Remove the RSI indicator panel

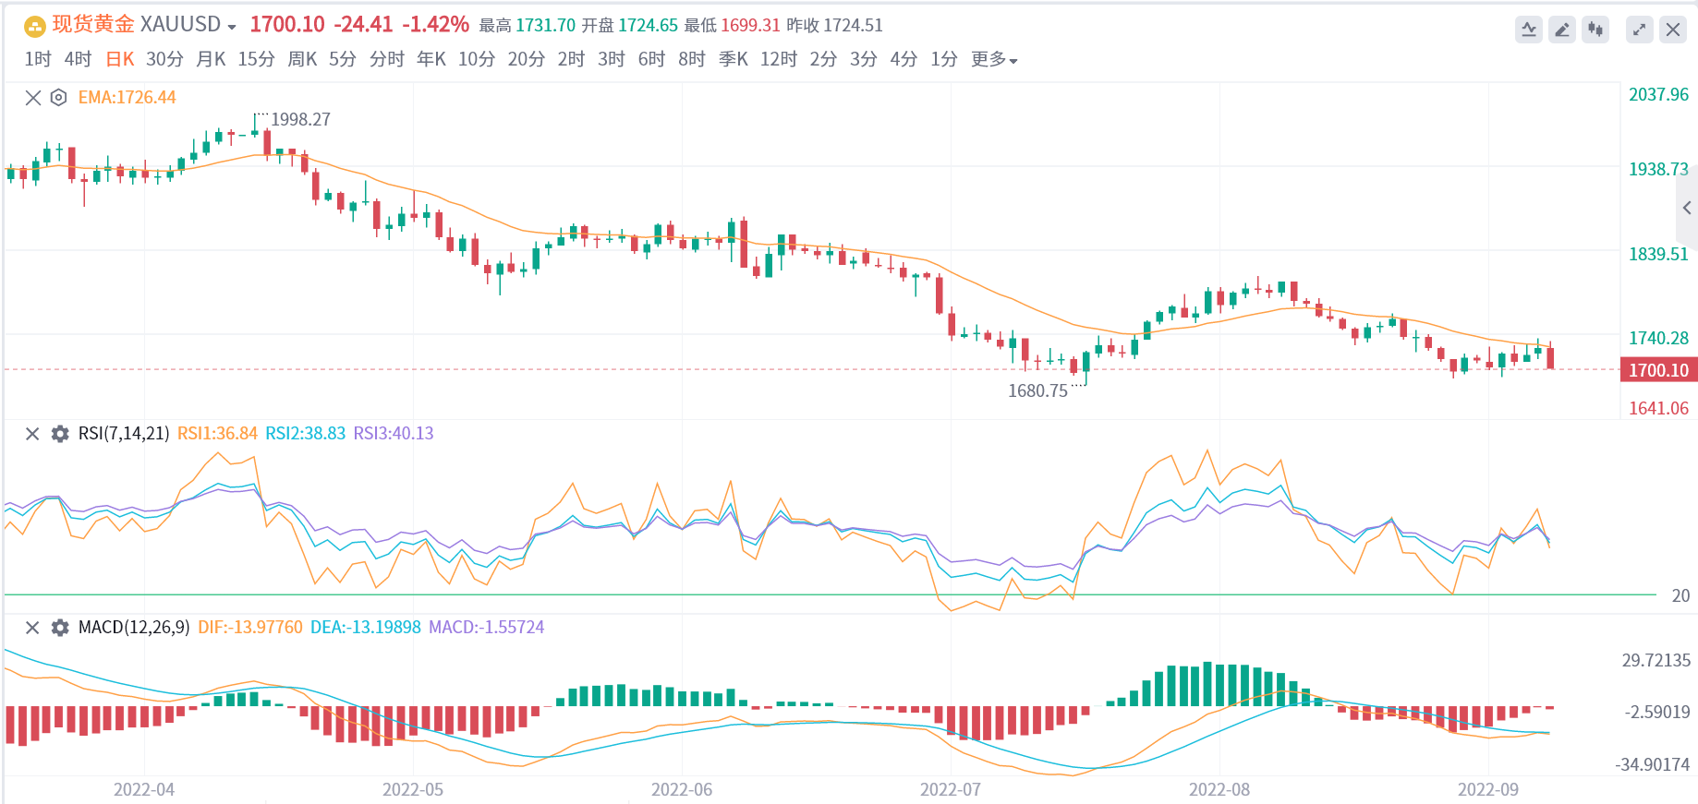[32, 434]
